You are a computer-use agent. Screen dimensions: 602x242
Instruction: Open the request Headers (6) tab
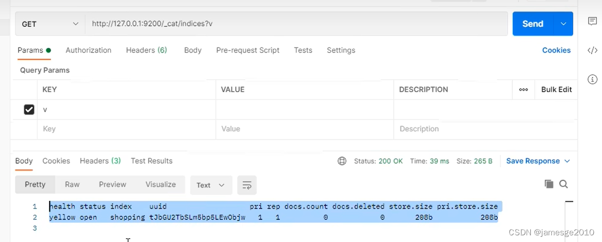146,50
